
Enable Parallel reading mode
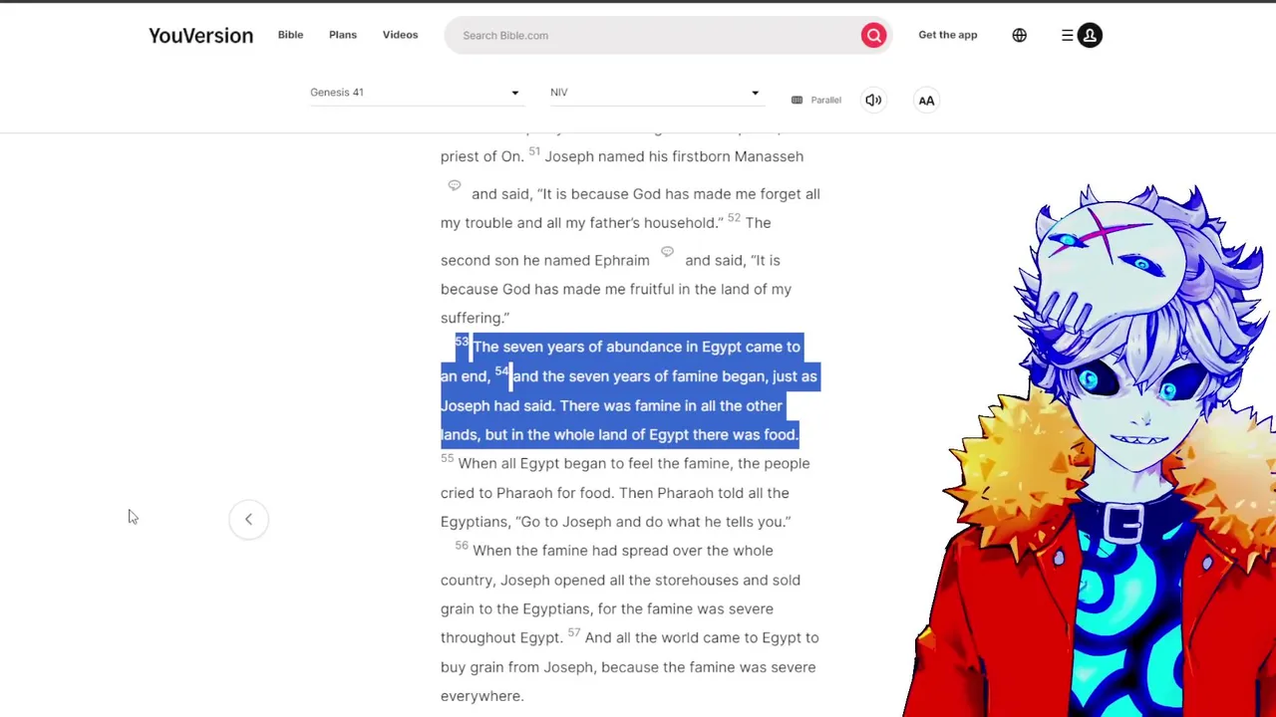click(x=816, y=100)
